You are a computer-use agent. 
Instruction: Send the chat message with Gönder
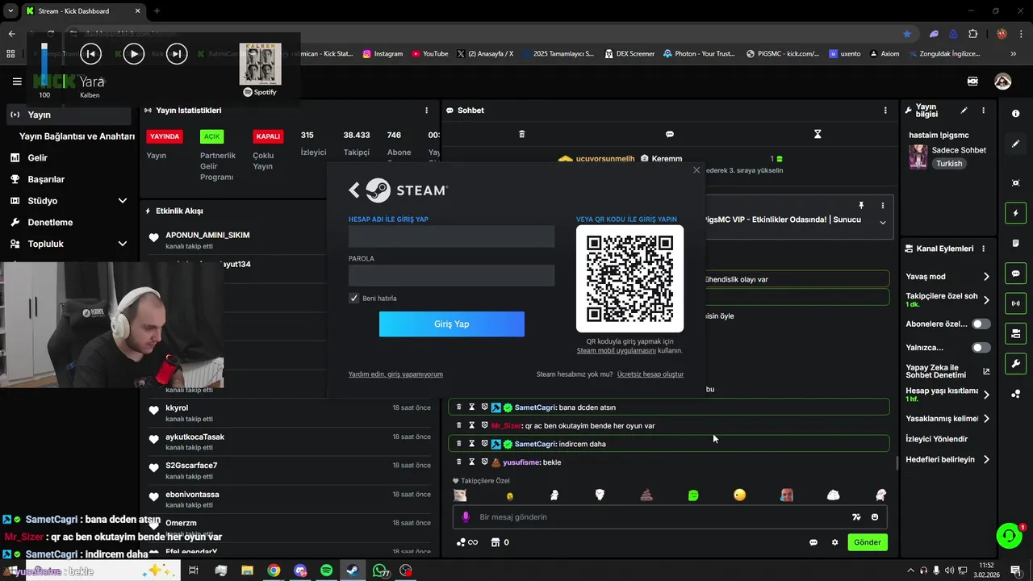pyautogui.click(x=868, y=542)
